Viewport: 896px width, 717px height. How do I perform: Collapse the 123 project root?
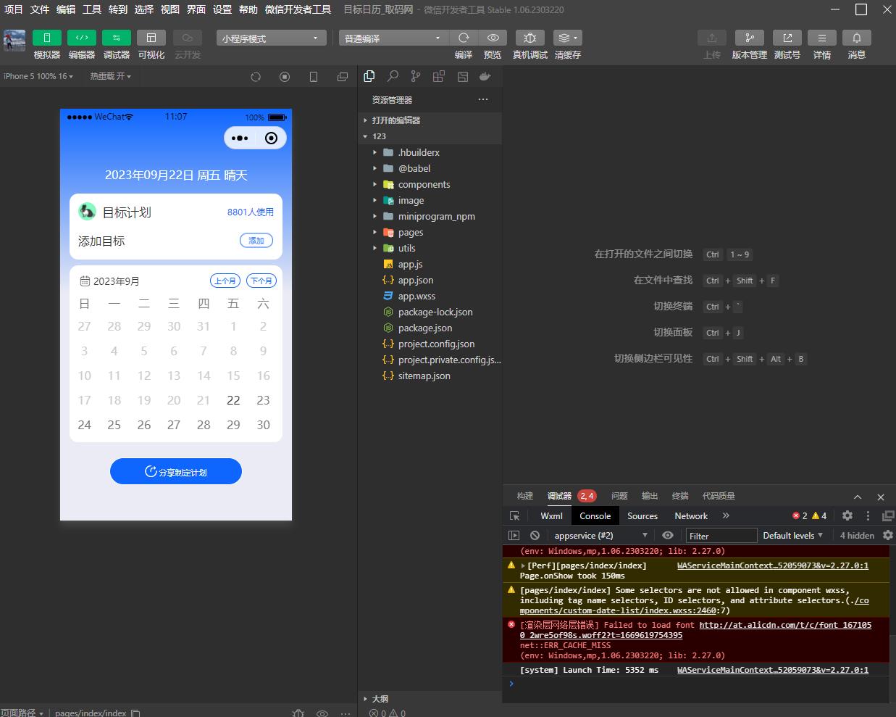click(430, 136)
